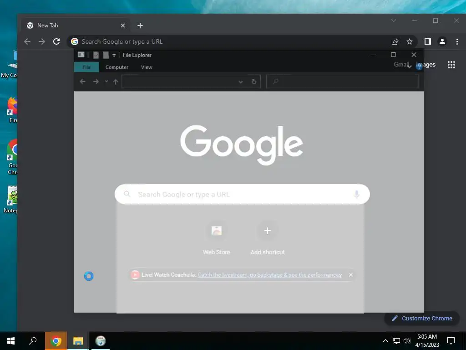Open Customize Quick Access Toolbar dropdown
The width and height of the screenshot is (466, 350).
pyautogui.click(x=114, y=55)
